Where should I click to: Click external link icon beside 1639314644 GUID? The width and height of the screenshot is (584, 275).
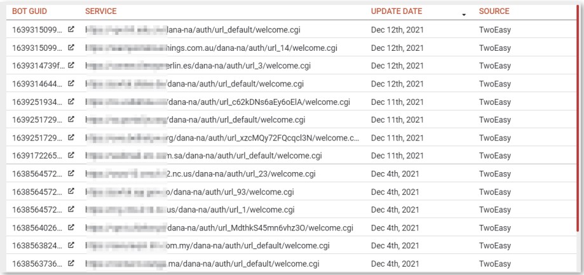tap(71, 84)
